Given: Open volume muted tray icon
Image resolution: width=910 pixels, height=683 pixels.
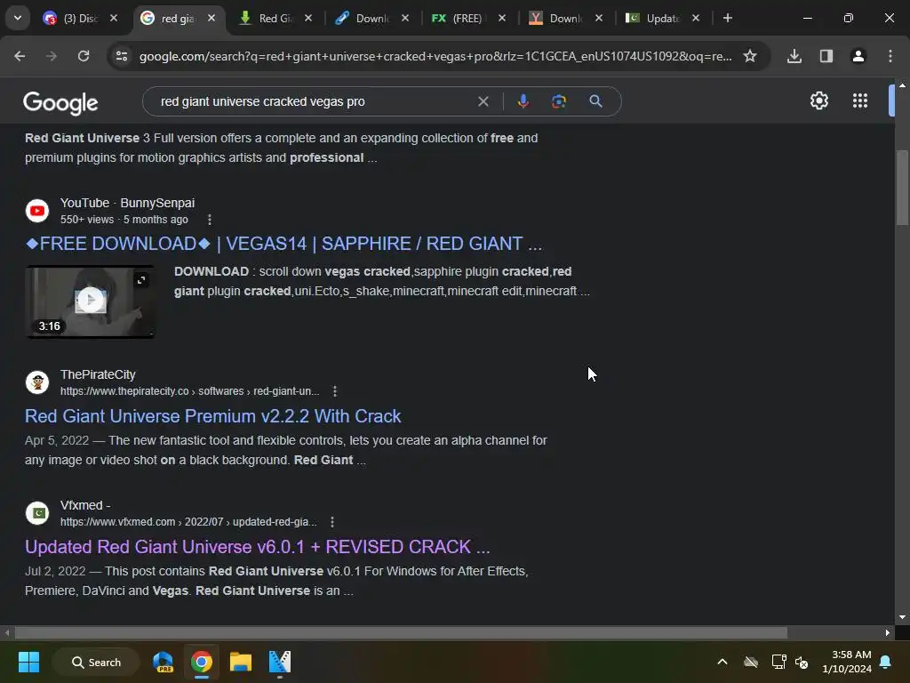Looking at the screenshot, I should coord(802,662).
